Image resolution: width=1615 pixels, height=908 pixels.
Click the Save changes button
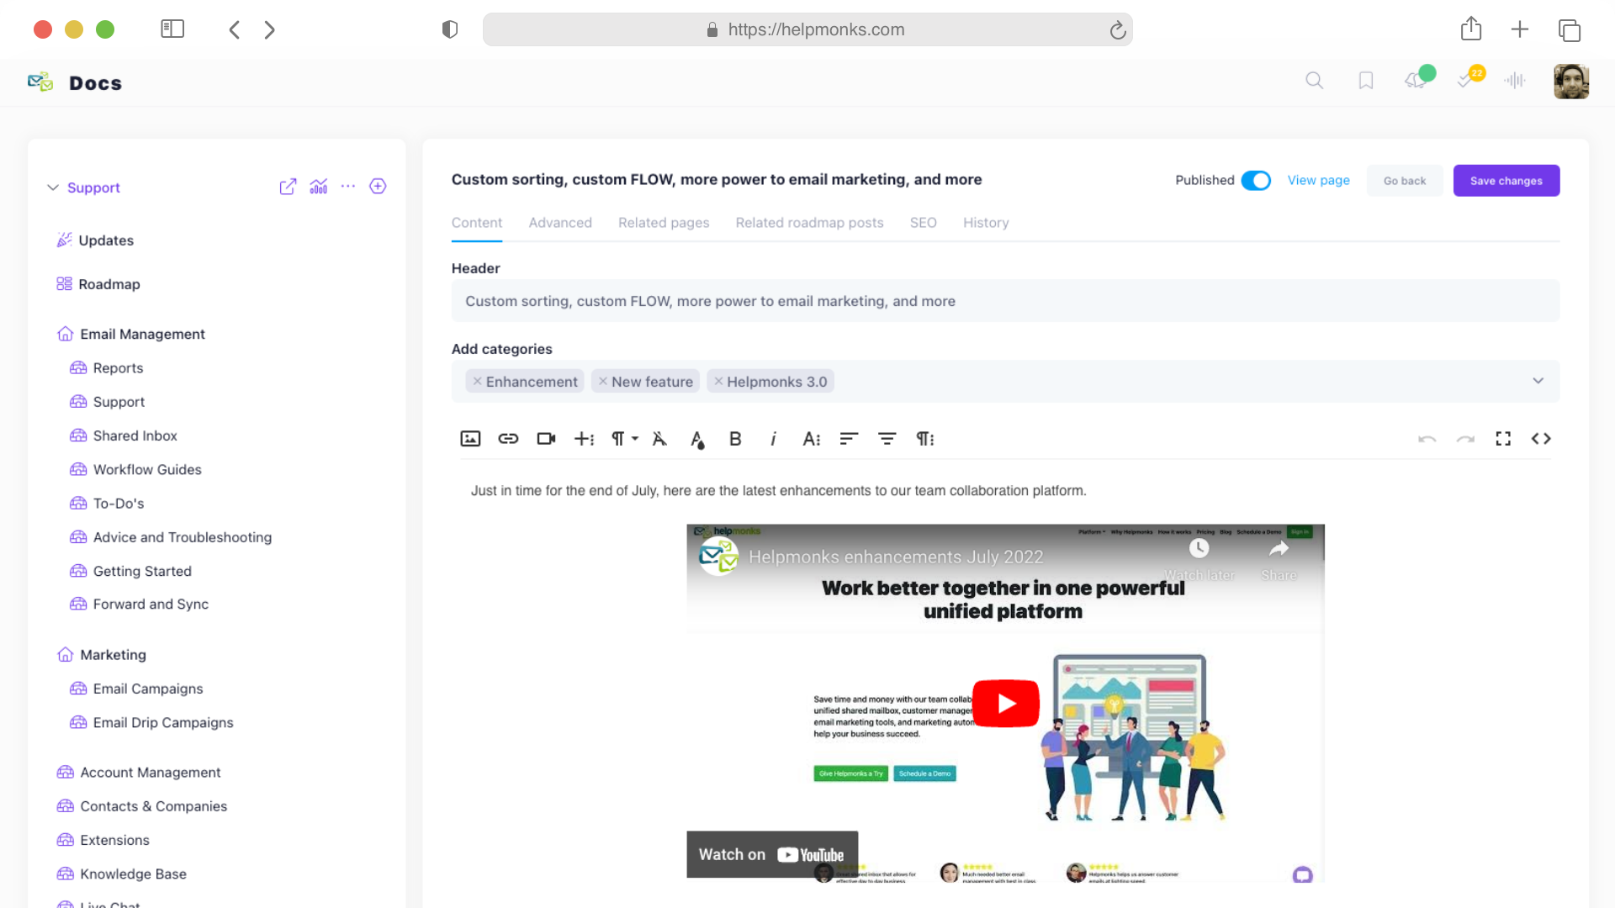(x=1506, y=181)
